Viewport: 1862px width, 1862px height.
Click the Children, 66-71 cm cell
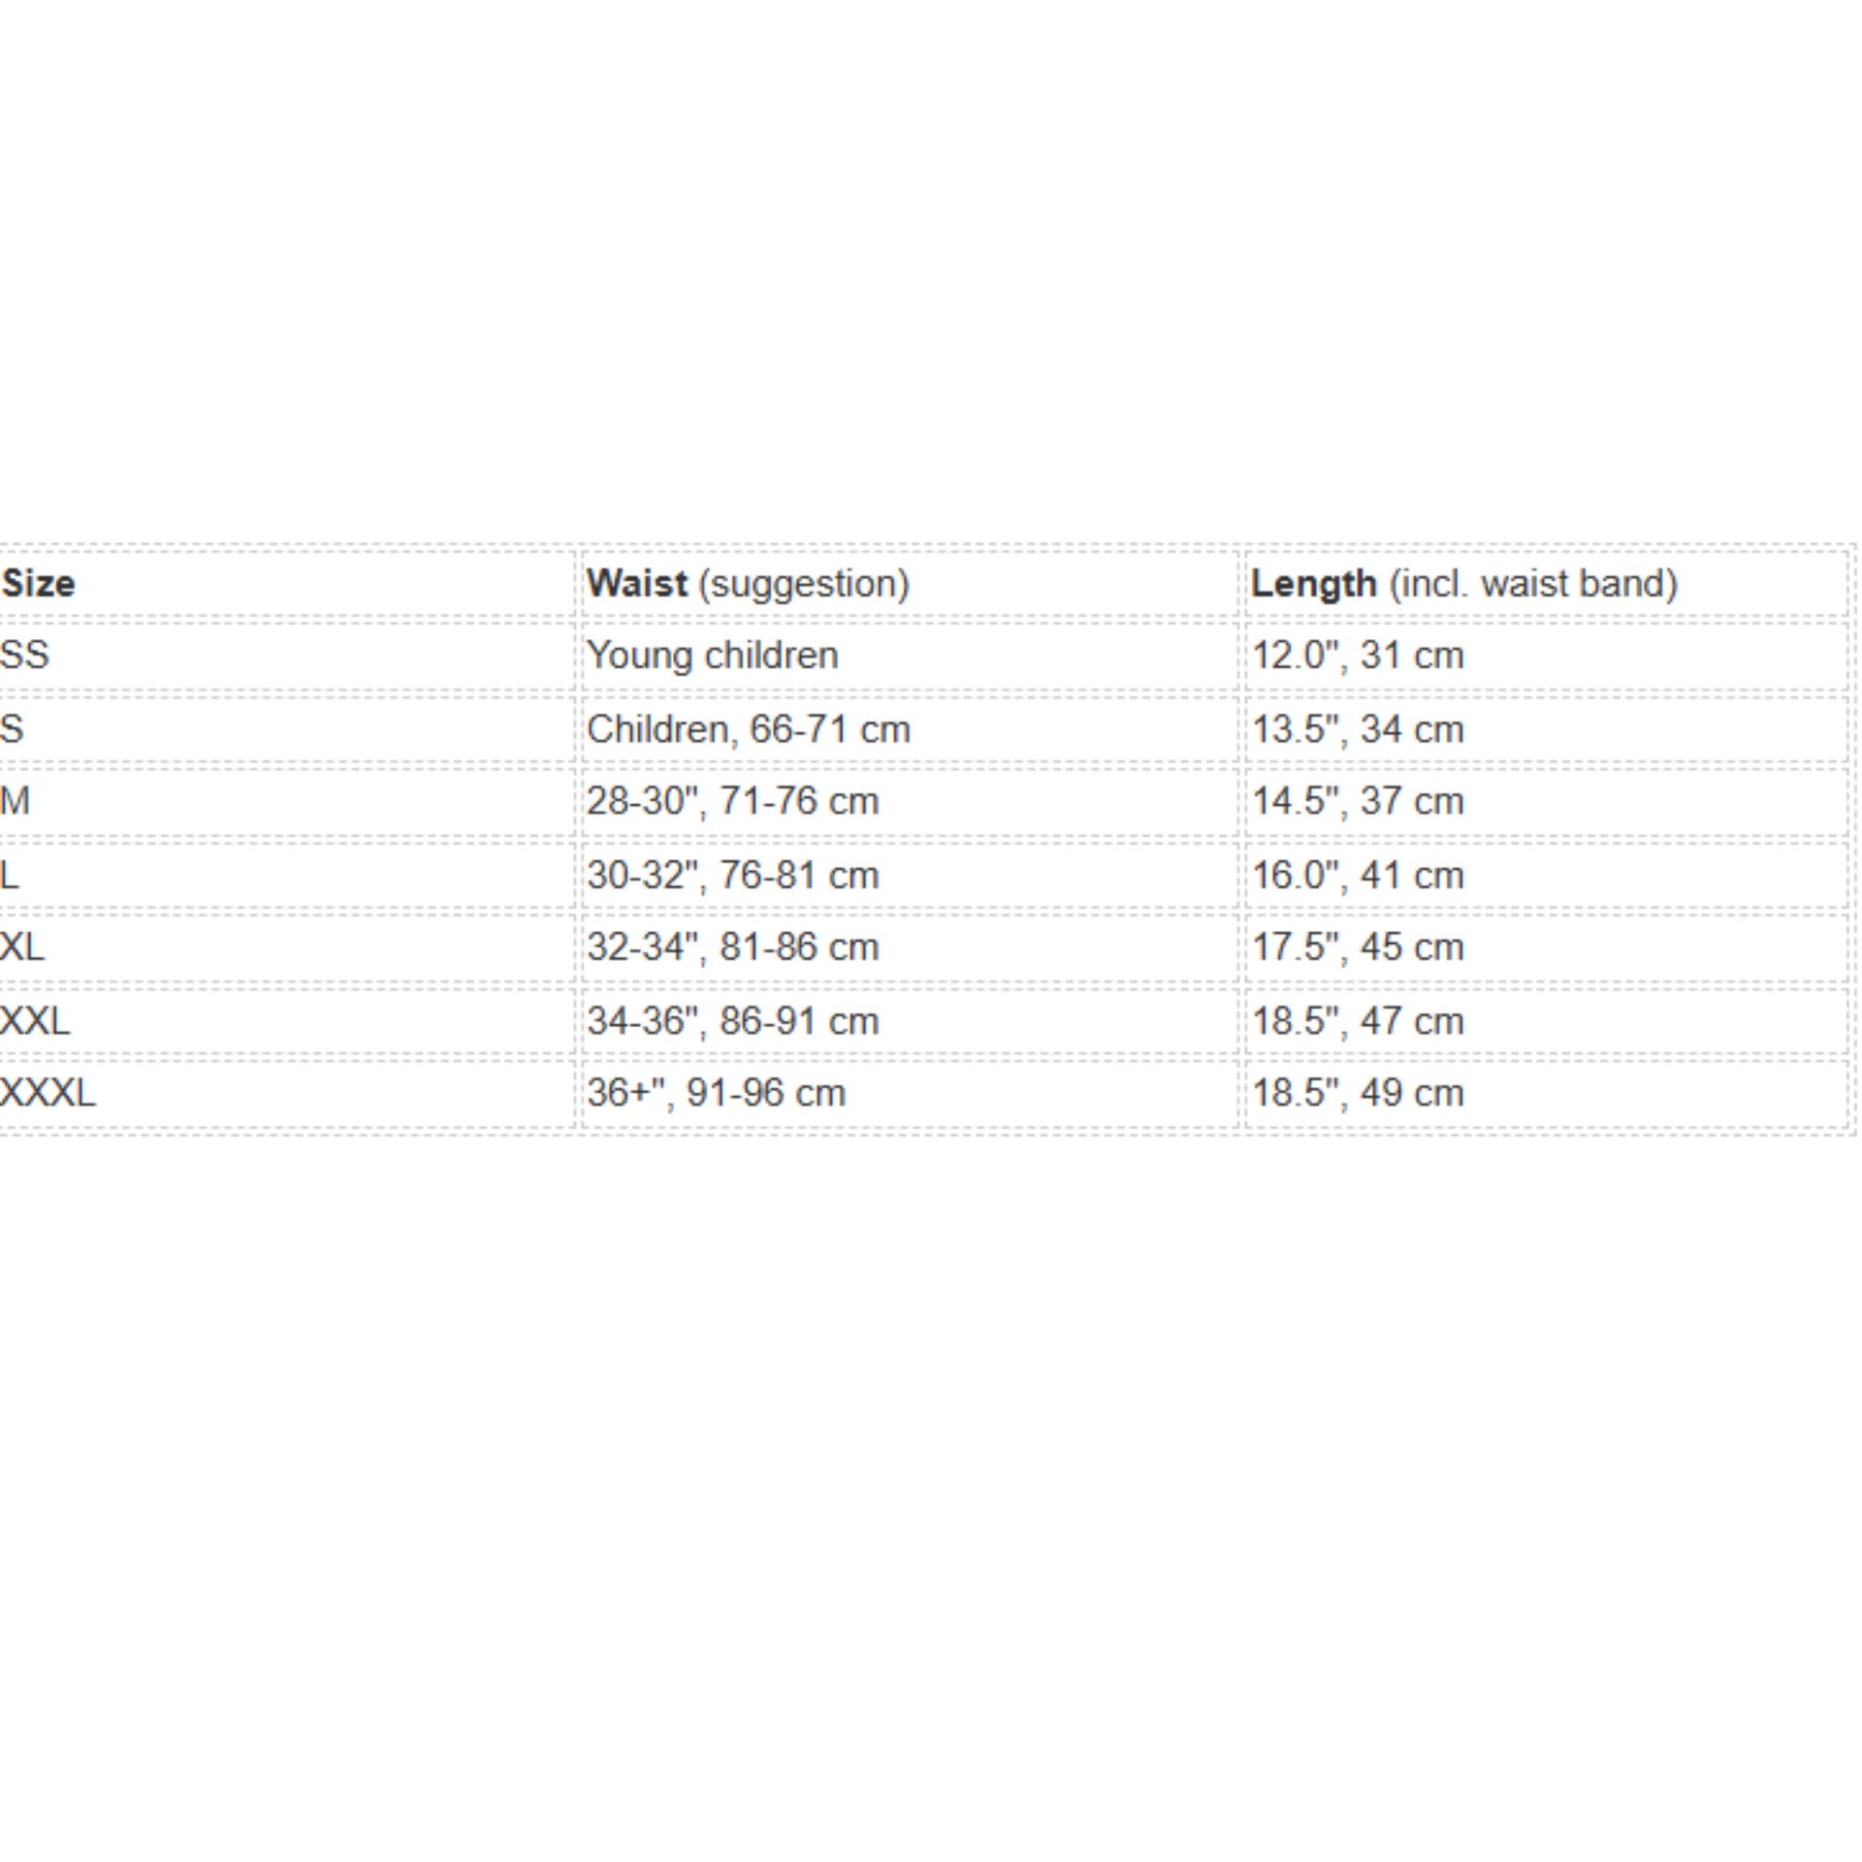(x=748, y=729)
